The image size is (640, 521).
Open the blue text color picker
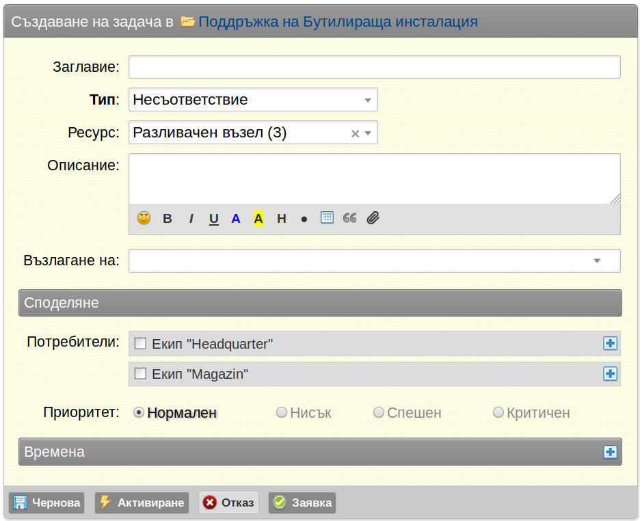(x=235, y=219)
